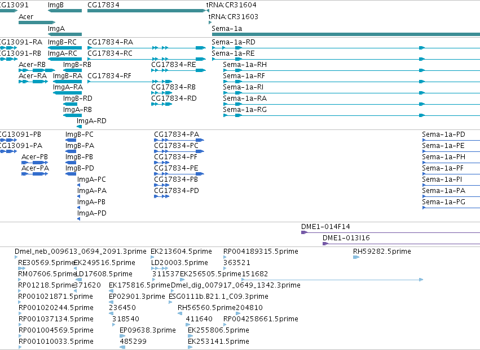
Task: Select BAC clone DME1-014F14
Action: (391, 232)
